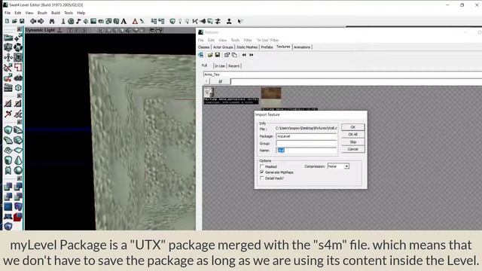Toggle the Generate MipMaps checkbox
The image size is (482, 271).
(262, 172)
